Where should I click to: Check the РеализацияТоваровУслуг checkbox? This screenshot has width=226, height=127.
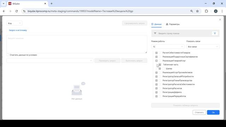[x=160, y=61]
